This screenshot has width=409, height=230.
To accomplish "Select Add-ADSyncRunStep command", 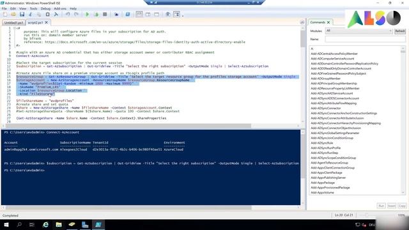I will tap(324, 153).
